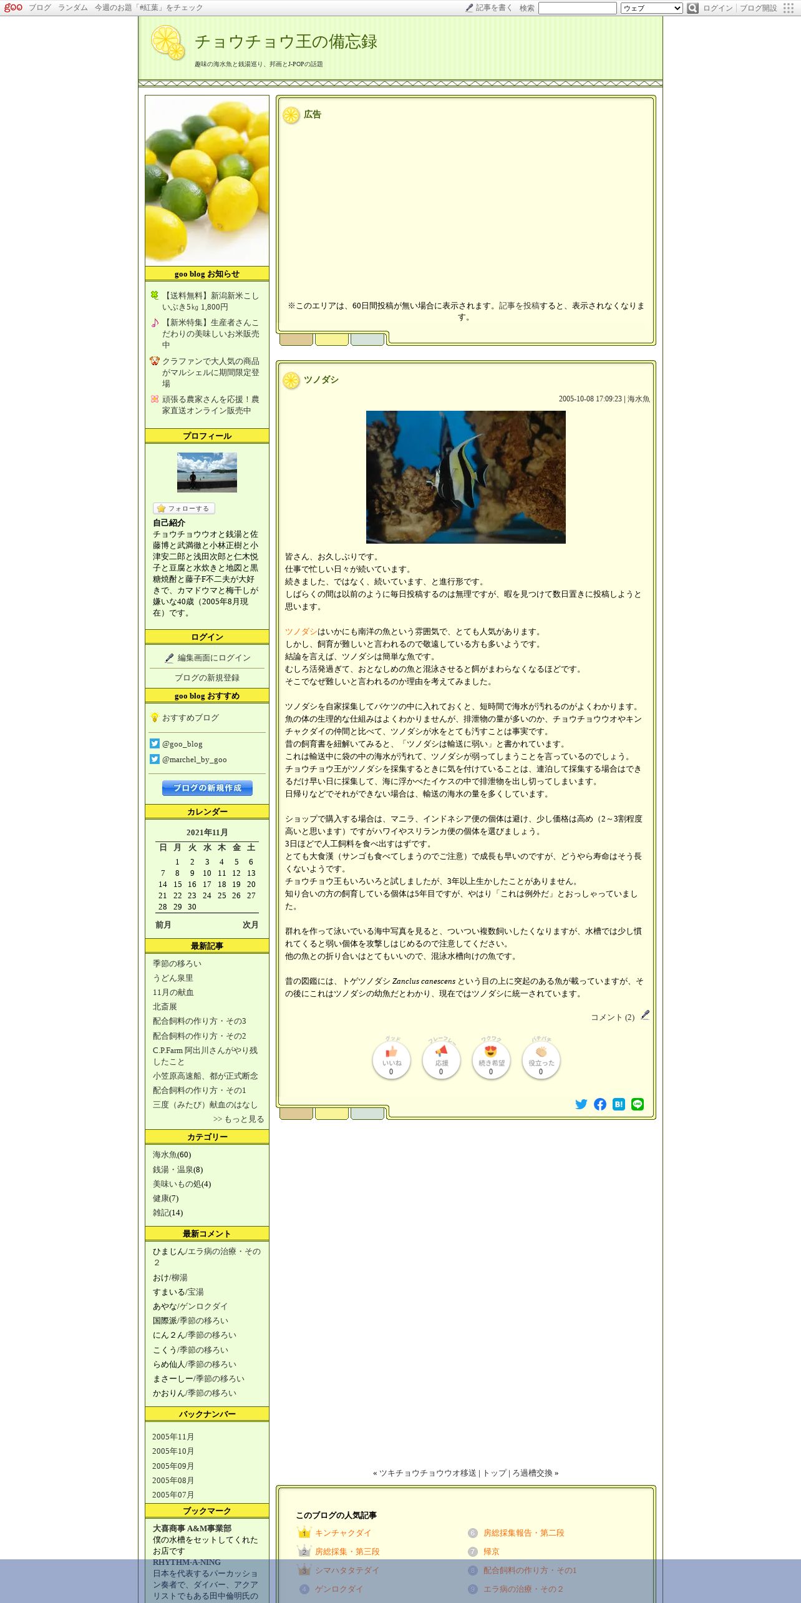Viewport: 801px width, 1603px height.
Task: Click the top search input field
Action: pyautogui.click(x=578, y=8)
